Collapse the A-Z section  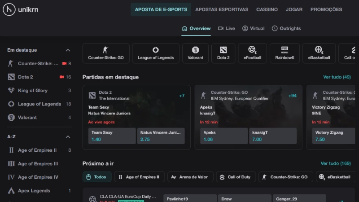click(68, 137)
